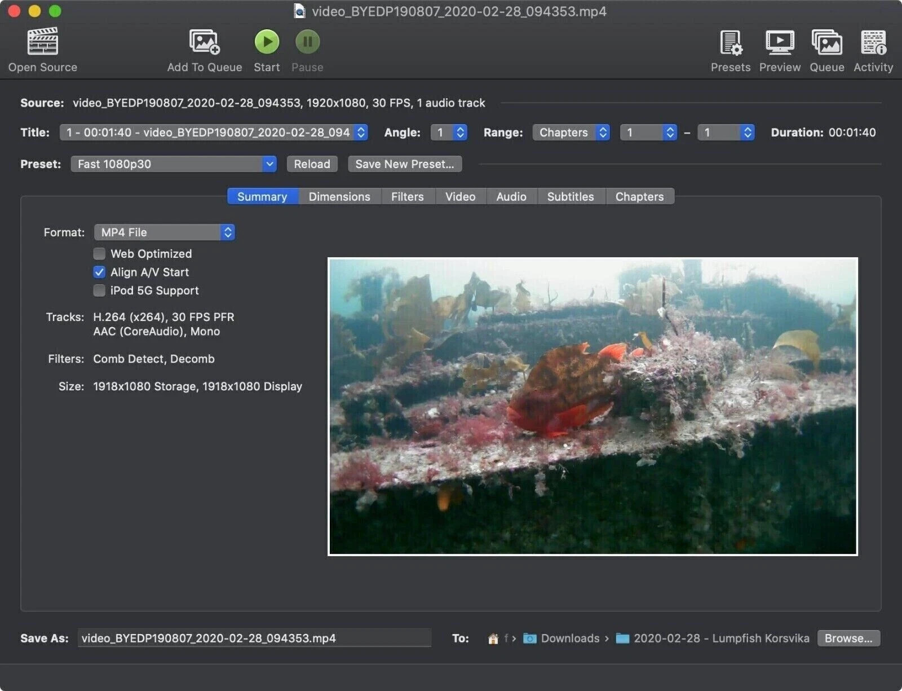Open the Activity log icon
This screenshot has height=691, width=902.
point(873,41)
